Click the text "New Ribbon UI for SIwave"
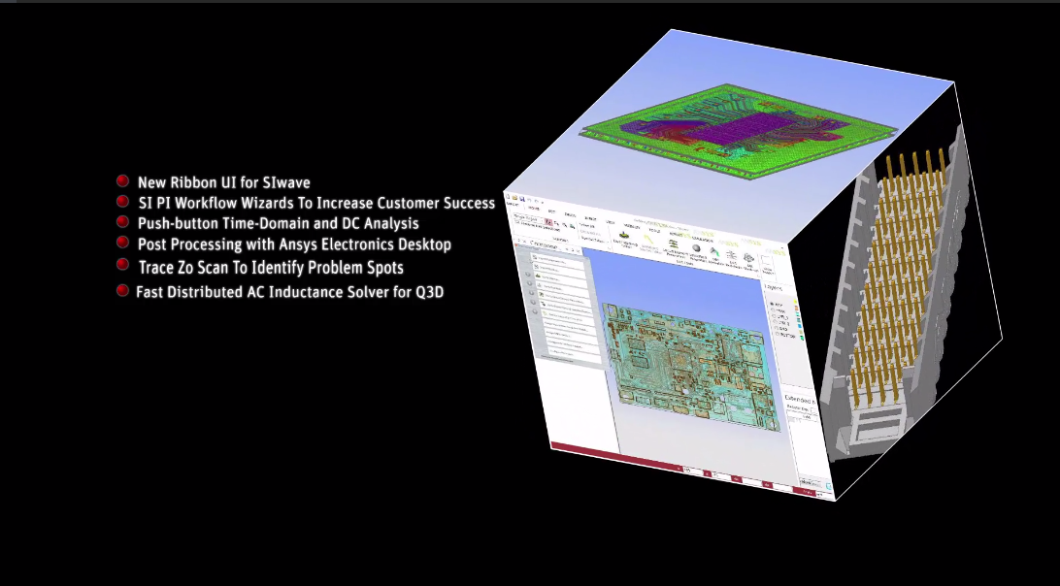Screen dimensions: 1060x586 (224, 182)
